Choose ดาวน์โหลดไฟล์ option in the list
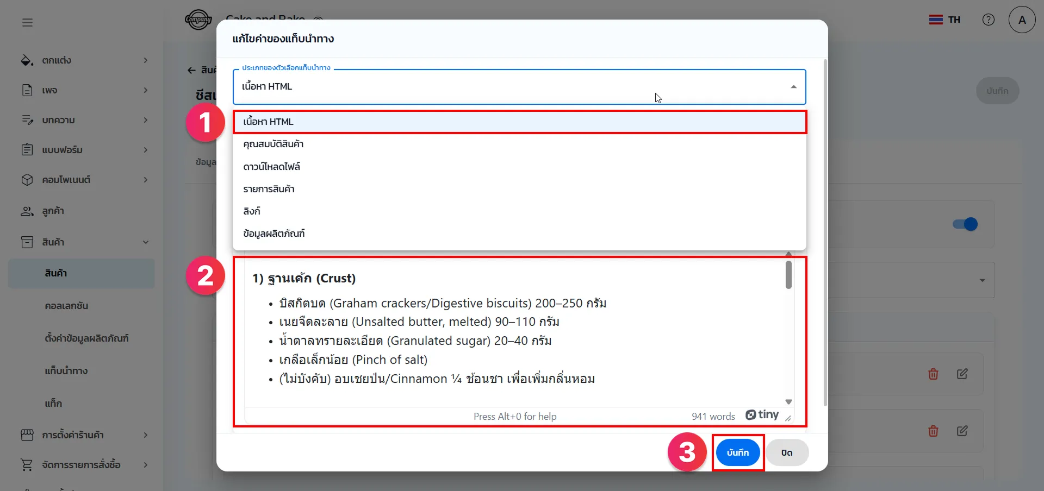The height and width of the screenshot is (491, 1044). click(271, 167)
